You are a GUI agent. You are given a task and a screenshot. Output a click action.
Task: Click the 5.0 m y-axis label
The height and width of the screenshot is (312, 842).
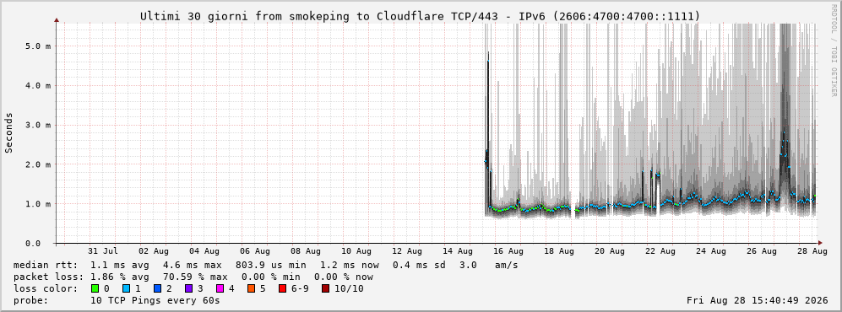click(x=38, y=46)
